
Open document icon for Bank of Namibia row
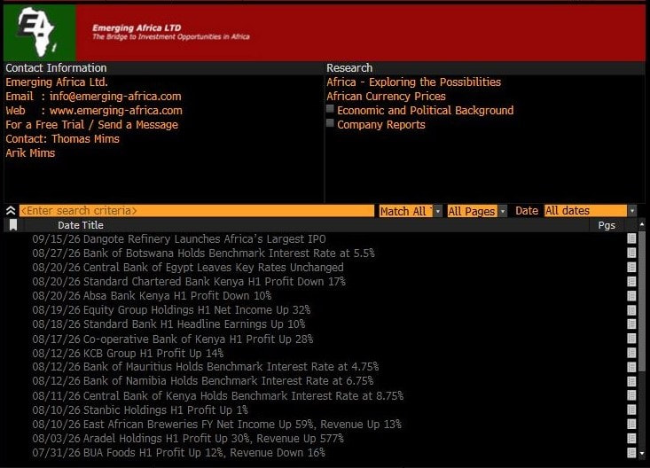631,381
